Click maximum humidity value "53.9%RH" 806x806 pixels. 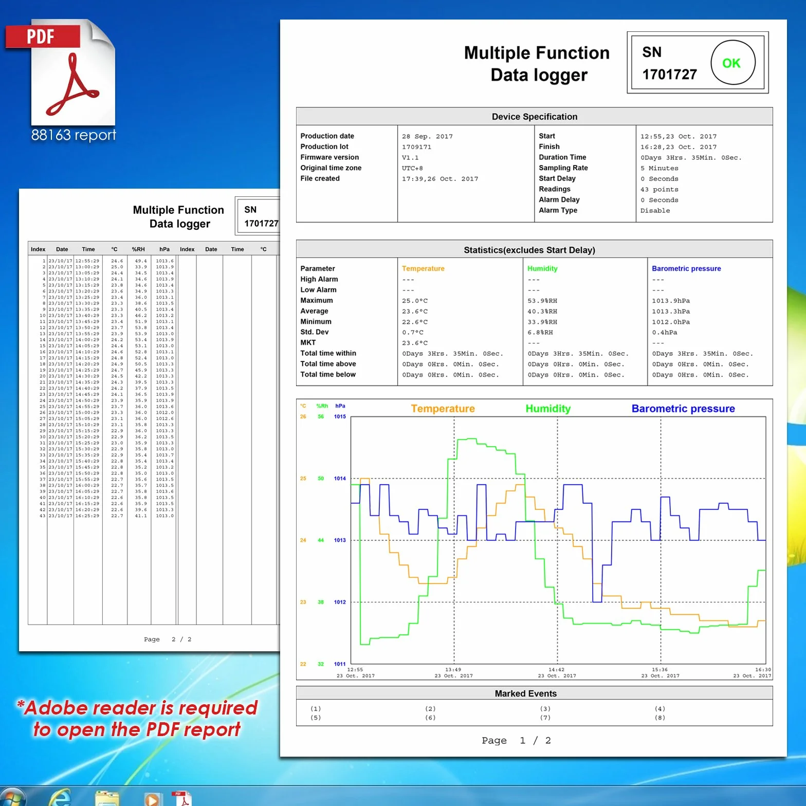(542, 301)
